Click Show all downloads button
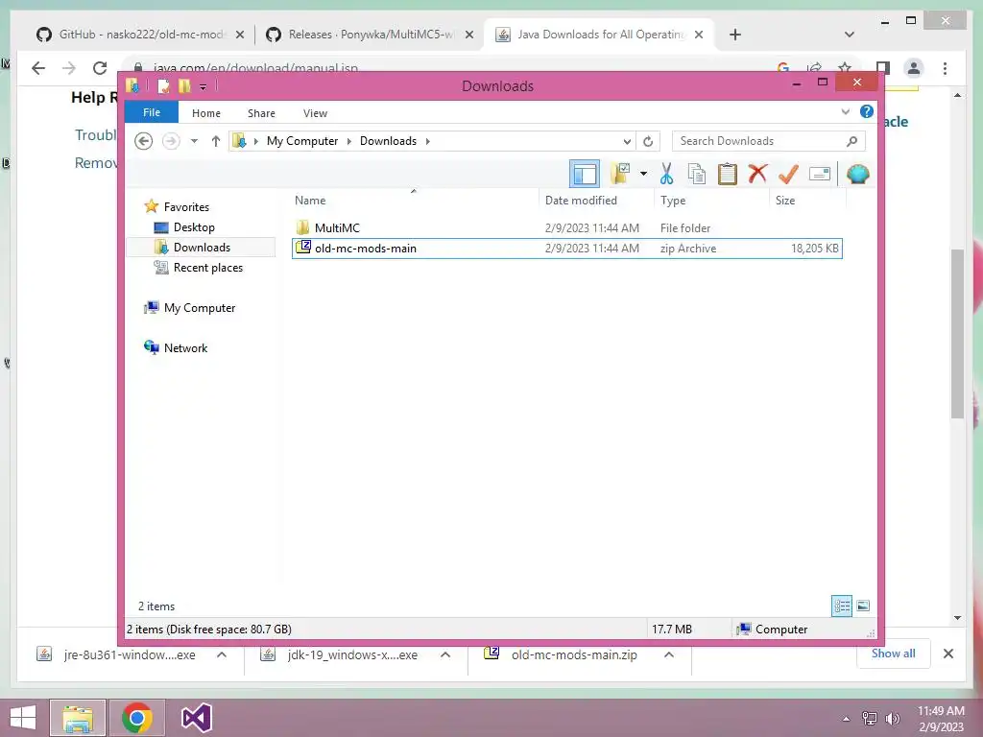Viewport: 983px width, 737px height. [893, 654]
